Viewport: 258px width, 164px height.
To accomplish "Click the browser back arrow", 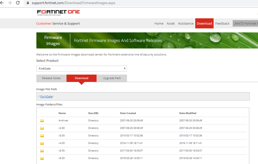I will 2,3.
